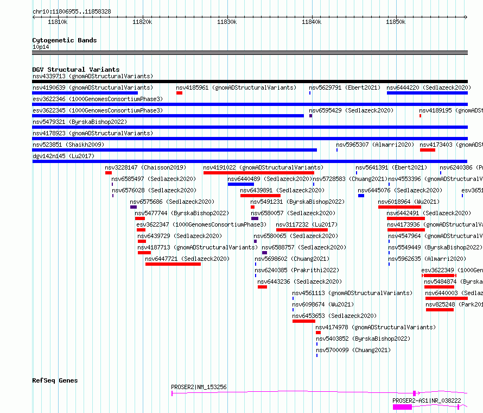Image resolution: width=483 pixels, height=413 pixels.
Task: Open the nsv4185961 variant label
Action: pyautogui.click(x=236, y=87)
